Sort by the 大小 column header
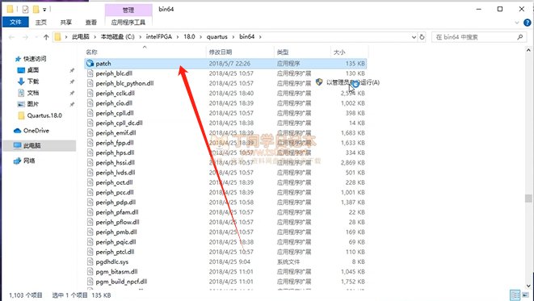 [x=339, y=52]
